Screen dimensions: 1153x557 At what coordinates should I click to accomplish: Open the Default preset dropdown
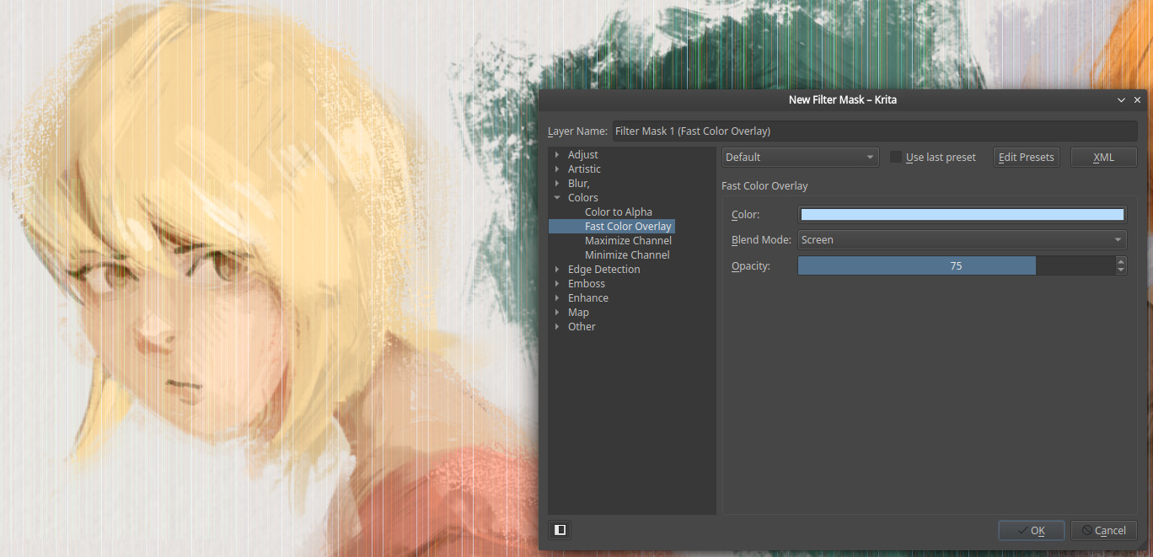[800, 157]
